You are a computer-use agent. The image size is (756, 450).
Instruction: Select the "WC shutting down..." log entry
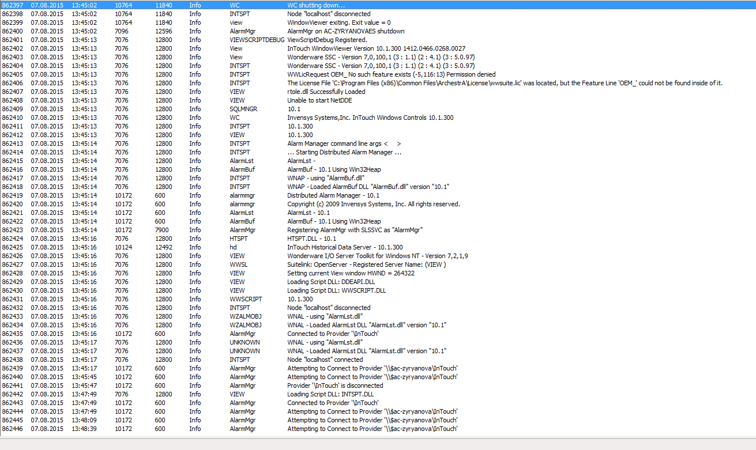(320, 5)
